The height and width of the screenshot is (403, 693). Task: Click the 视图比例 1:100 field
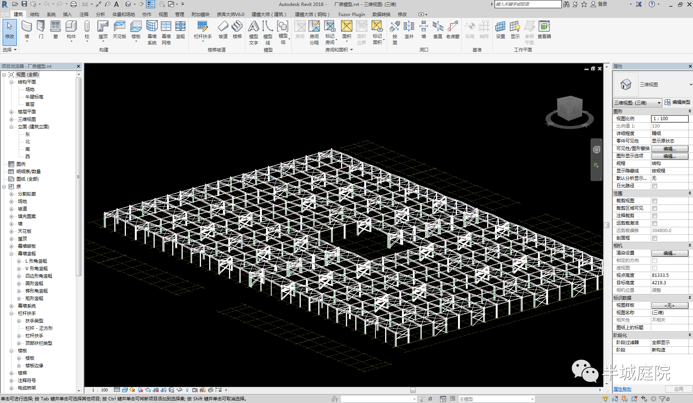pos(669,119)
